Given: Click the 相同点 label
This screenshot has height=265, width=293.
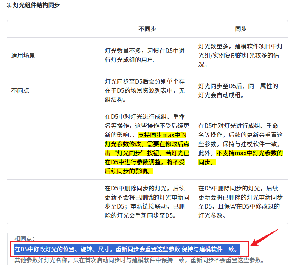Looking at the screenshot, I should [x=25, y=238].
